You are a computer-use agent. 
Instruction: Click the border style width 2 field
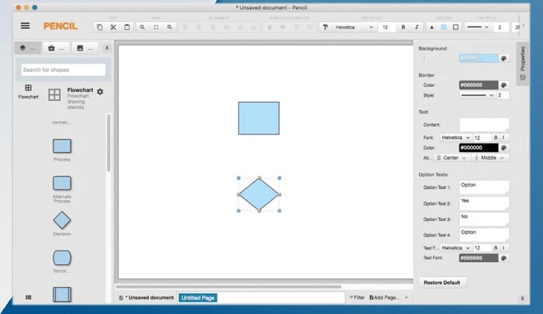tap(503, 95)
